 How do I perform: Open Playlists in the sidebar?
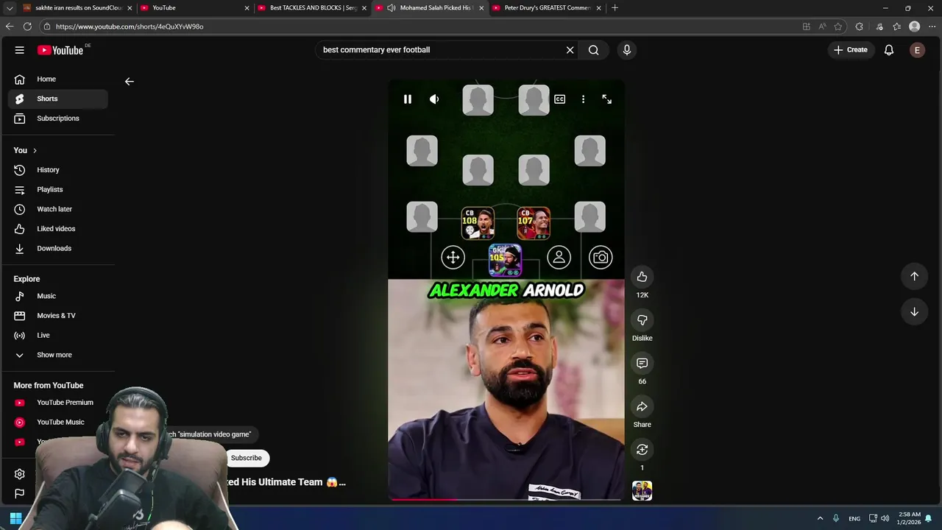tap(58, 190)
